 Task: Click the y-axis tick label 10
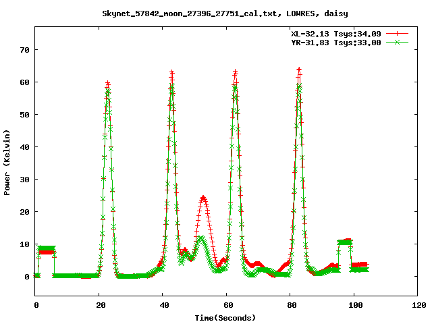pos(24,244)
